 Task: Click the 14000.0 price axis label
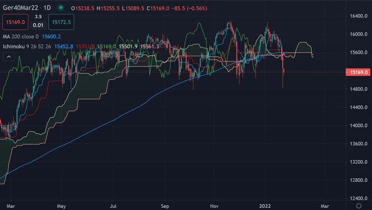click(358, 125)
